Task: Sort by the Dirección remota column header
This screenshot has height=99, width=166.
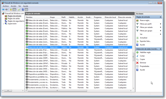Action: 125,17
